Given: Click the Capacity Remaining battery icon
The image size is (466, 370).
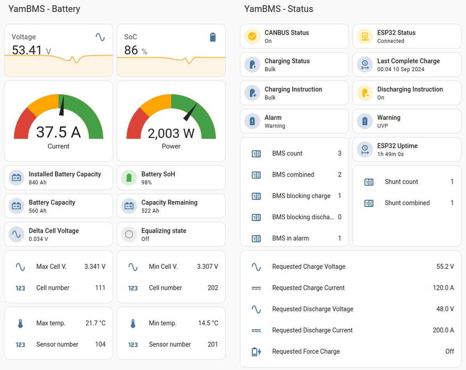Looking at the screenshot, I should coord(129,206).
